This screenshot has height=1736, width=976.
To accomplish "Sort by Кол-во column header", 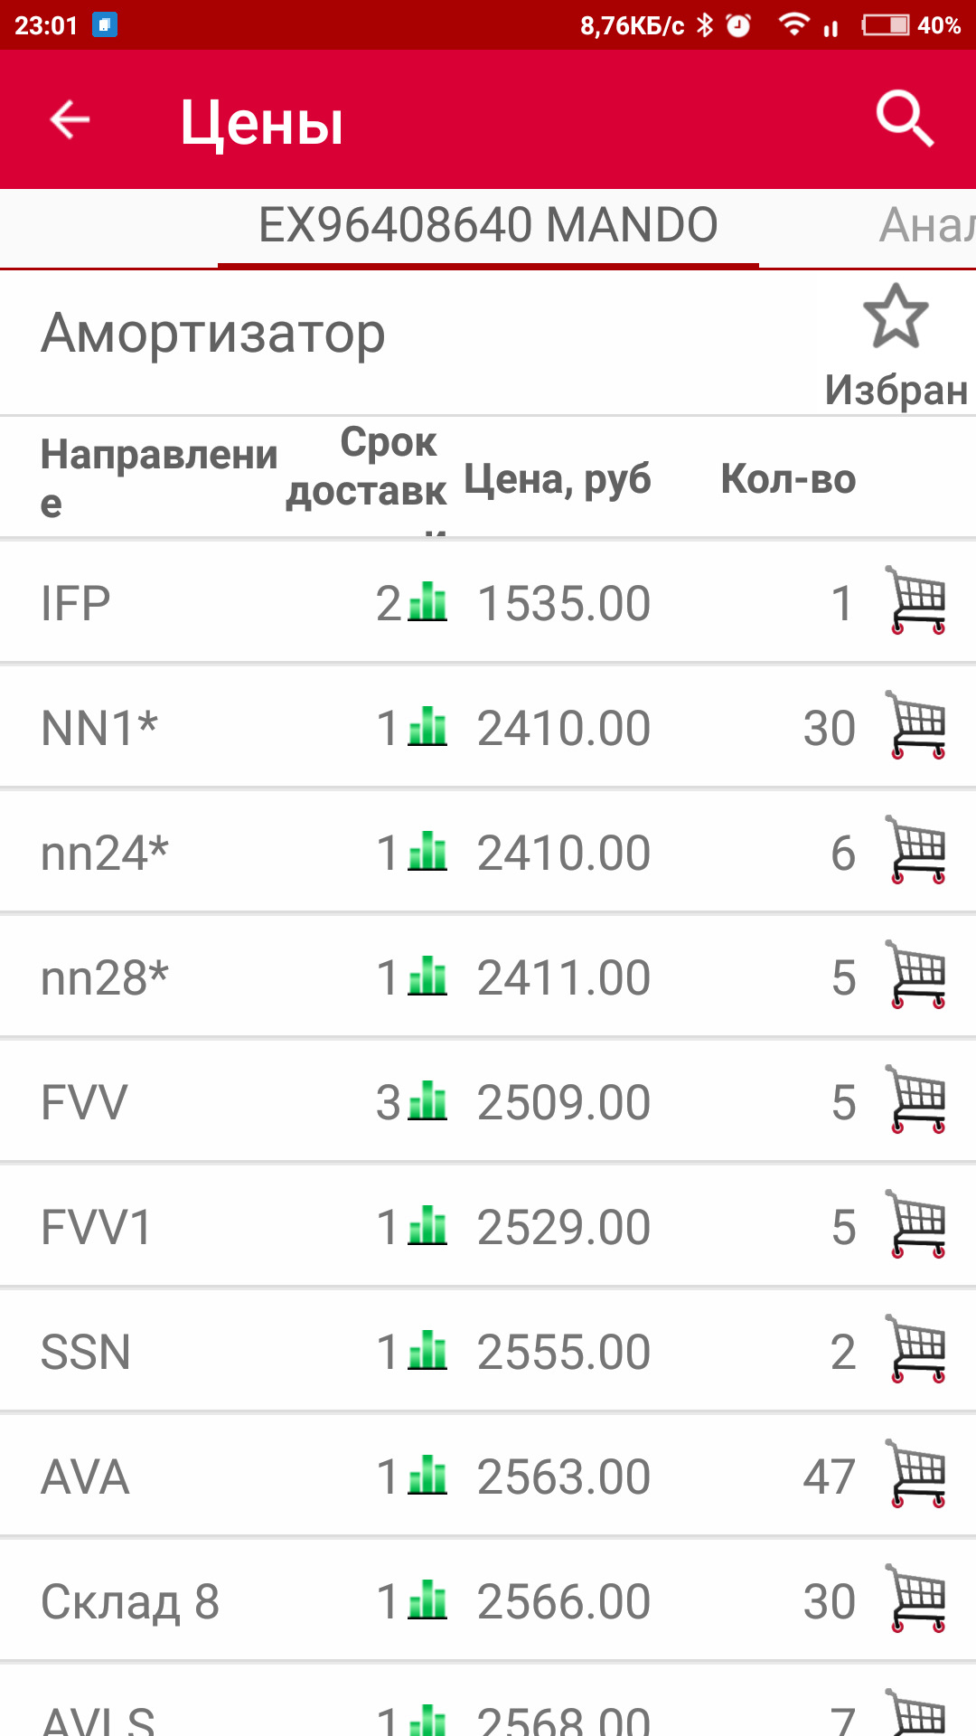I will coord(788,479).
